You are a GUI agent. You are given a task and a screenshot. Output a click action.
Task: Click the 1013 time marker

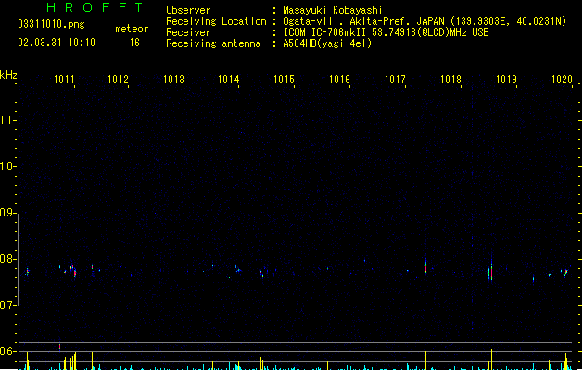(x=173, y=80)
